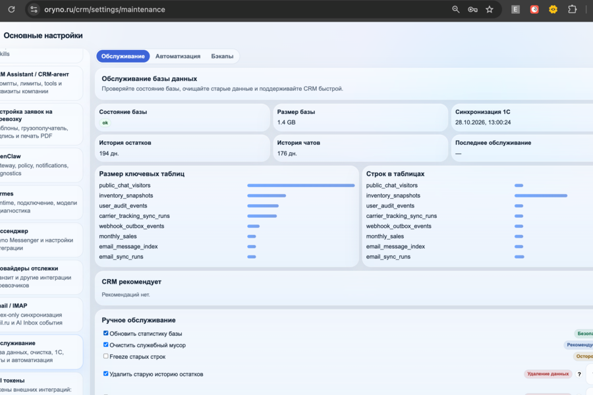Open CRM-агент Assistant settings in sidebar
The height and width of the screenshot is (395, 593).
[41, 83]
